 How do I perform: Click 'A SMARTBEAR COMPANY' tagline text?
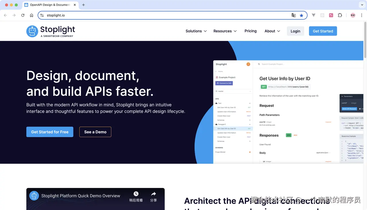[57, 36]
